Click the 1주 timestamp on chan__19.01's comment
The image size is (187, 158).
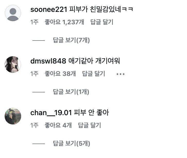click(x=34, y=125)
